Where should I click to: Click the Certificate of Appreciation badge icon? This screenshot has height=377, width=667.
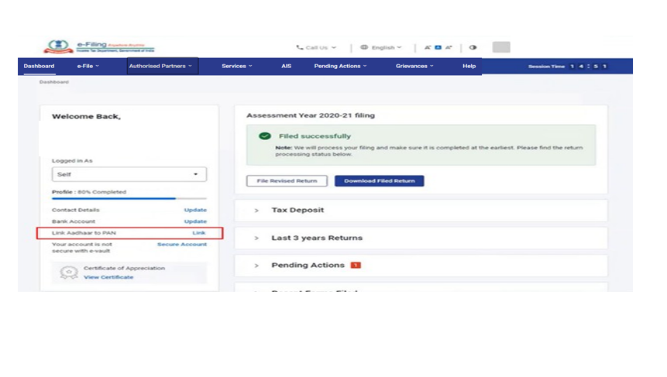point(68,272)
